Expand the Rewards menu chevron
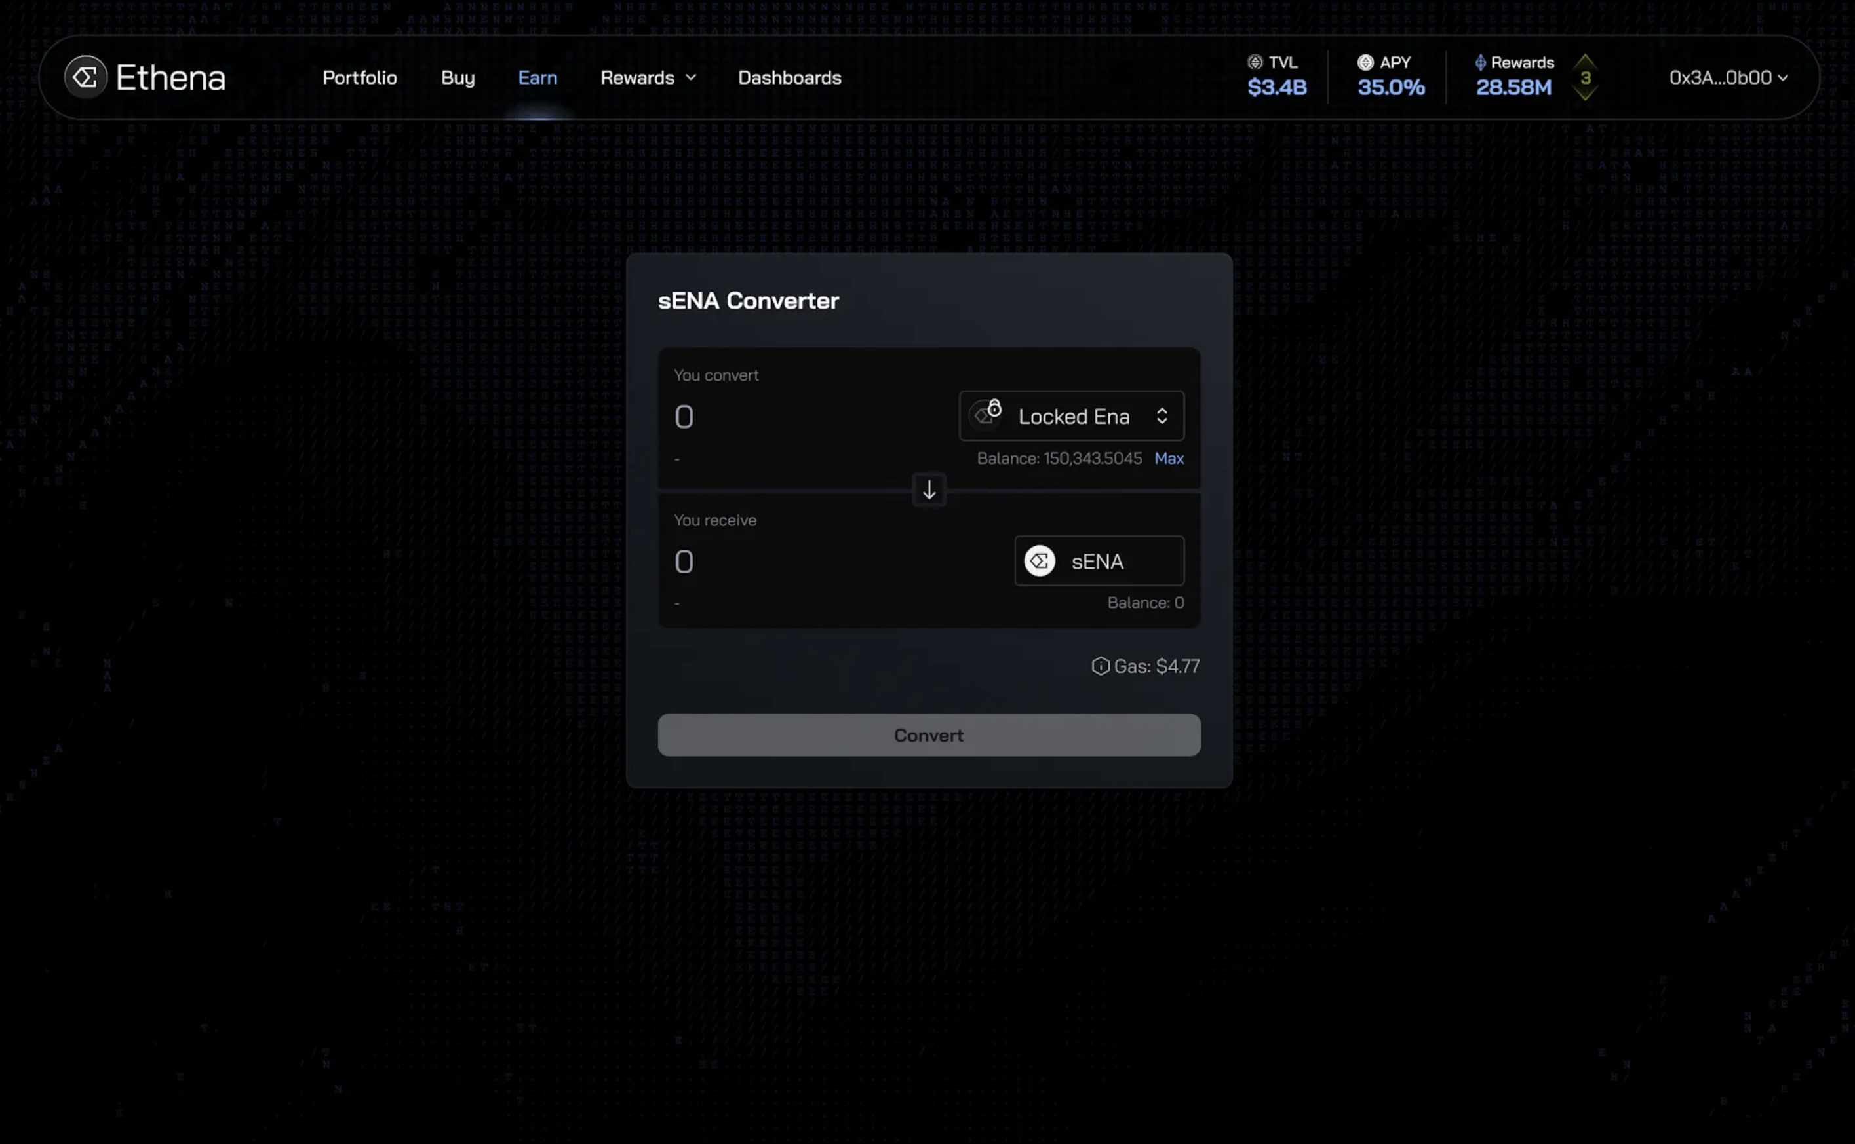1855x1144 pixels. point(691,77)
